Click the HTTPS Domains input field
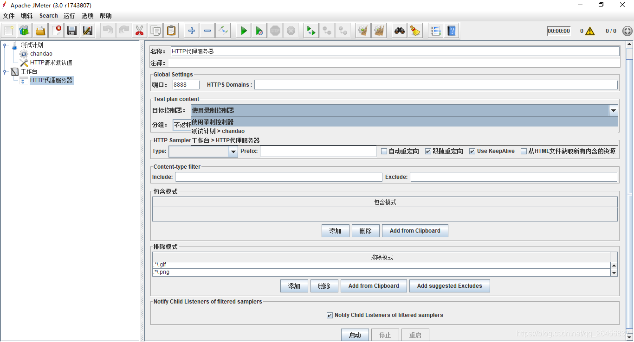The image size is (634, 342). [x=436, y=85]
